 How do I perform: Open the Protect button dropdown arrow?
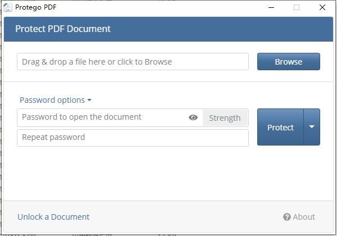(312, 127)
